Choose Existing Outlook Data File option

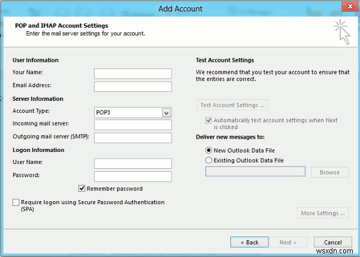(x=209, y=160)
